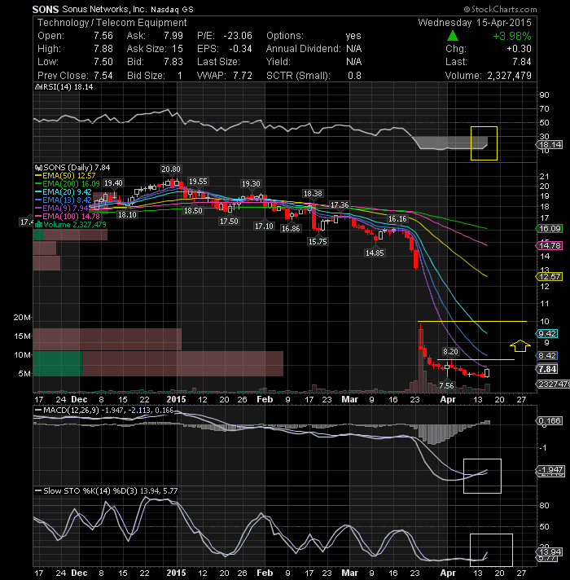This screenshot has height=580, width=570.
Task: Click the cyan 9.42 tag on price axis
Action: [x=547, y=334]
